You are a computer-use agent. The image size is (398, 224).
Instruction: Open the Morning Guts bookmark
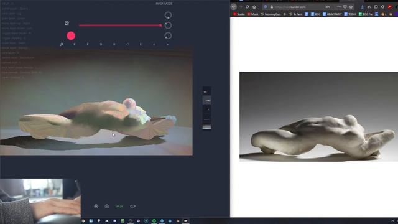pyautogui.click(x=271, y=14)
